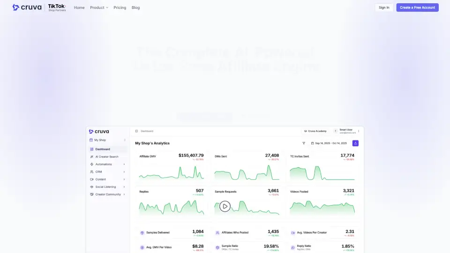Go to the Pricing page
This screenshot has height=253, width=450.
120,7
